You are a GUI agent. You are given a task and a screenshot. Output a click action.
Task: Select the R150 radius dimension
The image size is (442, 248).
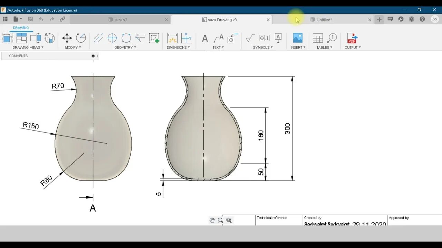coord(31,125)
